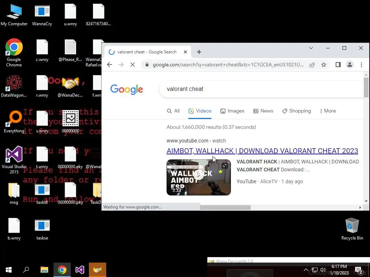Click the horizontal scrollbar right arrow
The image size is (370, 277).
[x=360, y=207]
